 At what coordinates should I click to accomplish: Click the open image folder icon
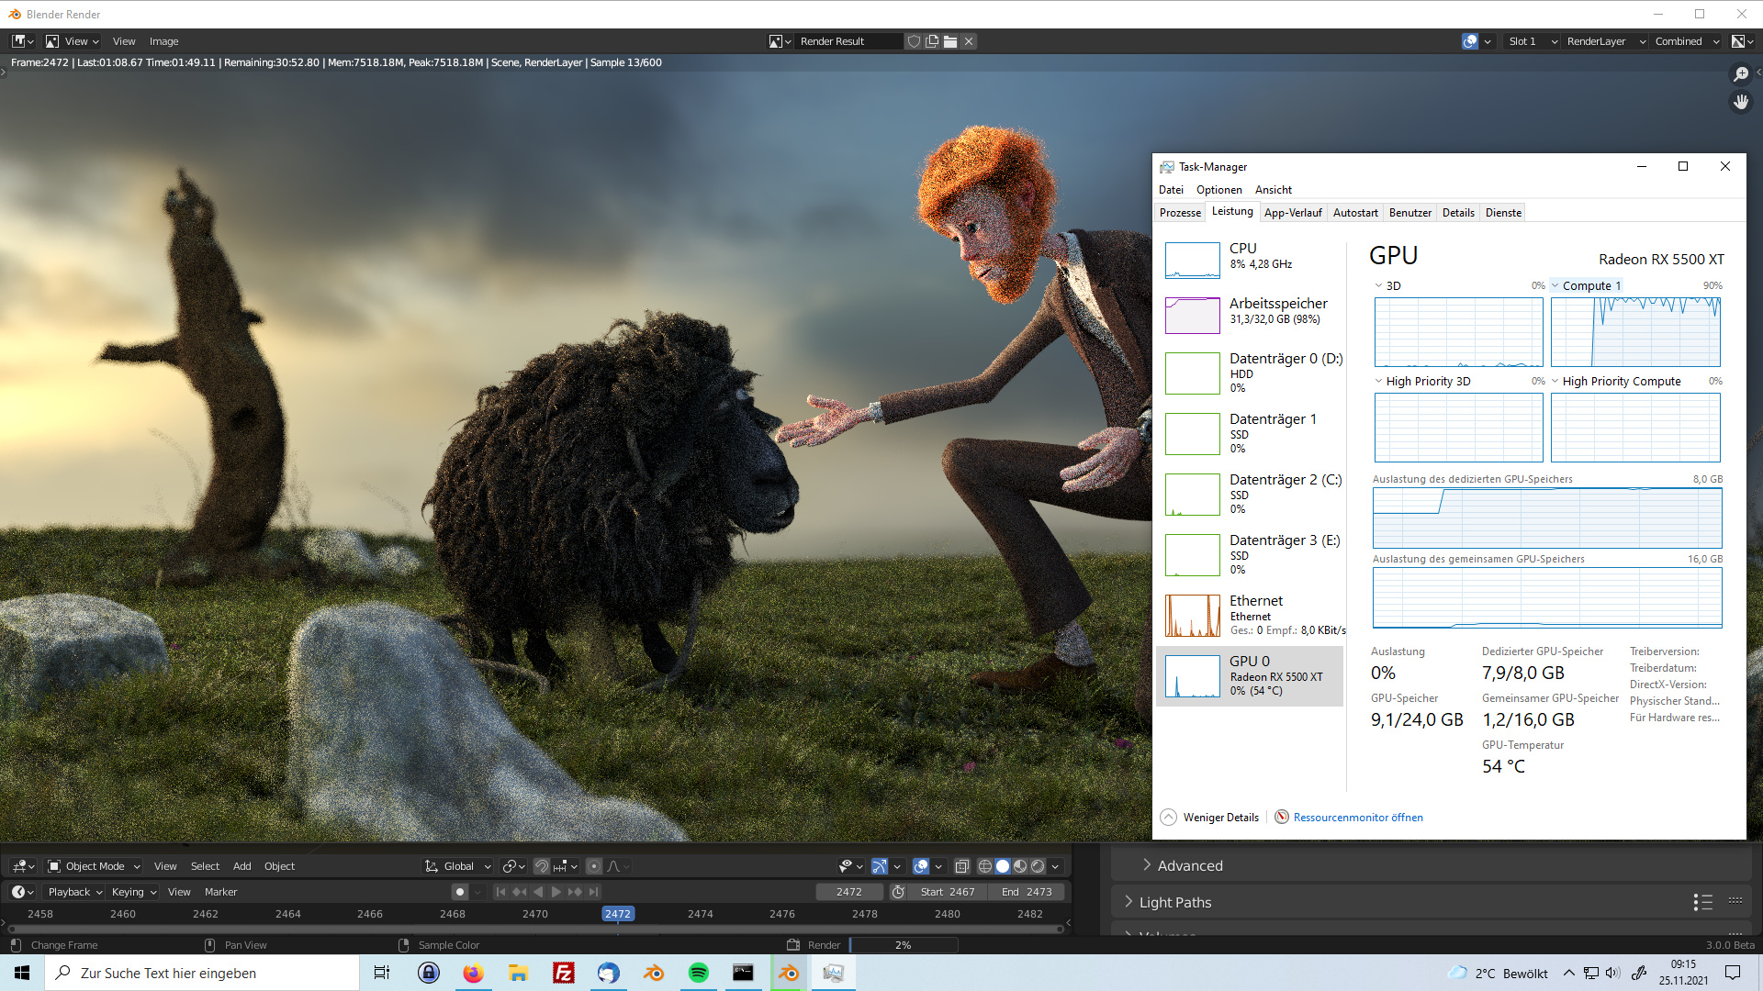coord(950,41)
